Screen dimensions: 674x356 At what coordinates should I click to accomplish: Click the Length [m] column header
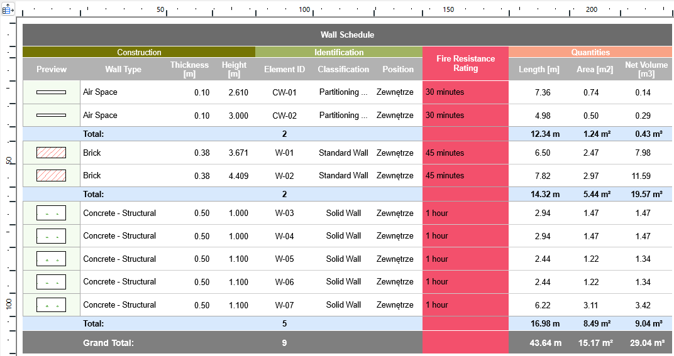539,69
